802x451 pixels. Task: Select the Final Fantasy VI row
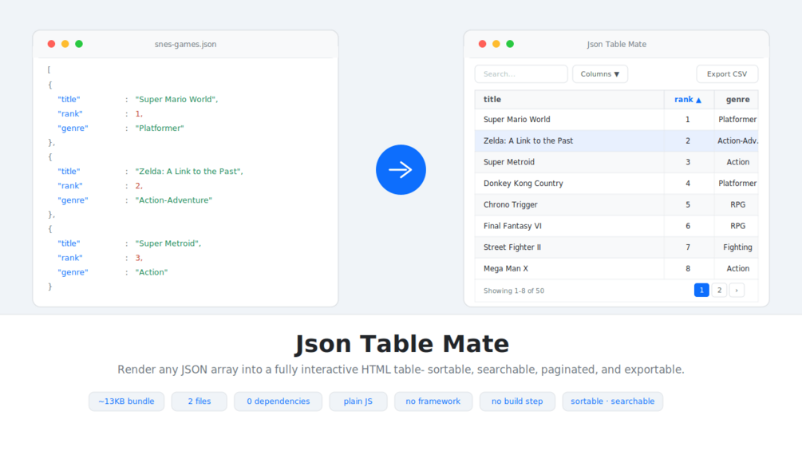coord(616,226)
